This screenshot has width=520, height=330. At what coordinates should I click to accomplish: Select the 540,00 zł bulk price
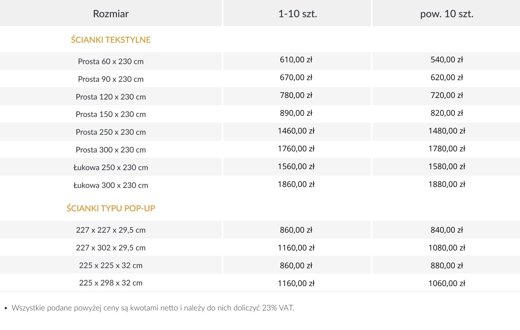pyautogui.click(x=447, y=60)
